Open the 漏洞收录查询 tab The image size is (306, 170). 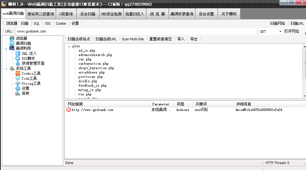182,14
